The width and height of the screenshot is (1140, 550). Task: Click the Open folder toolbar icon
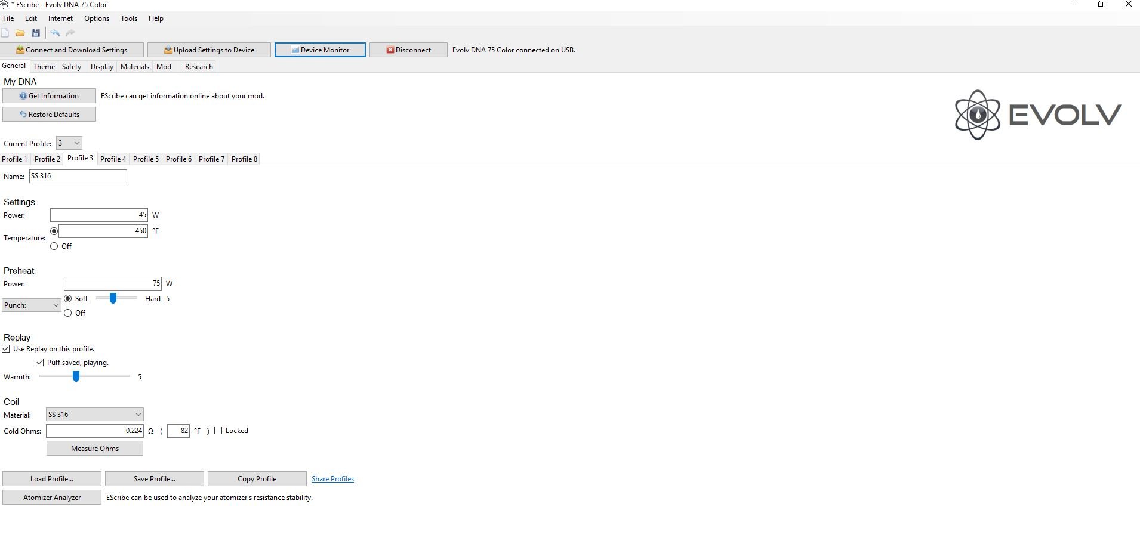tap(20, 33)
